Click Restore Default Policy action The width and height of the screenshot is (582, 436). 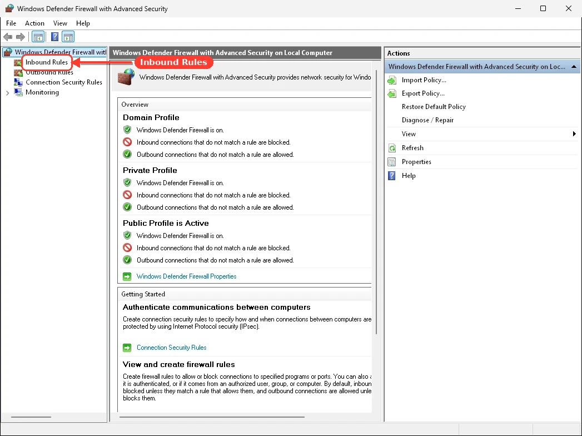click(x=434, y=107)
